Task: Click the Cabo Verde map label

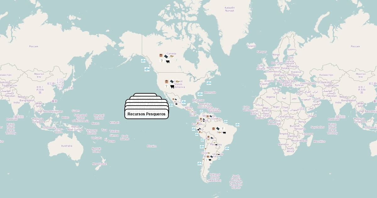Action: pyautogui.click(x=247, y=108)
